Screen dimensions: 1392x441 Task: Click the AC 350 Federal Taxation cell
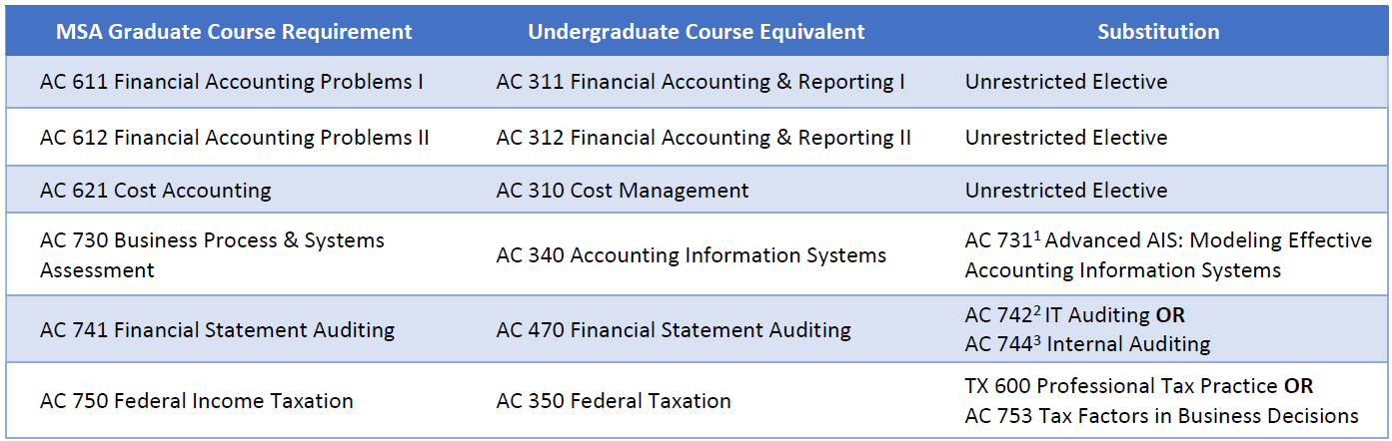coord(614,401)
